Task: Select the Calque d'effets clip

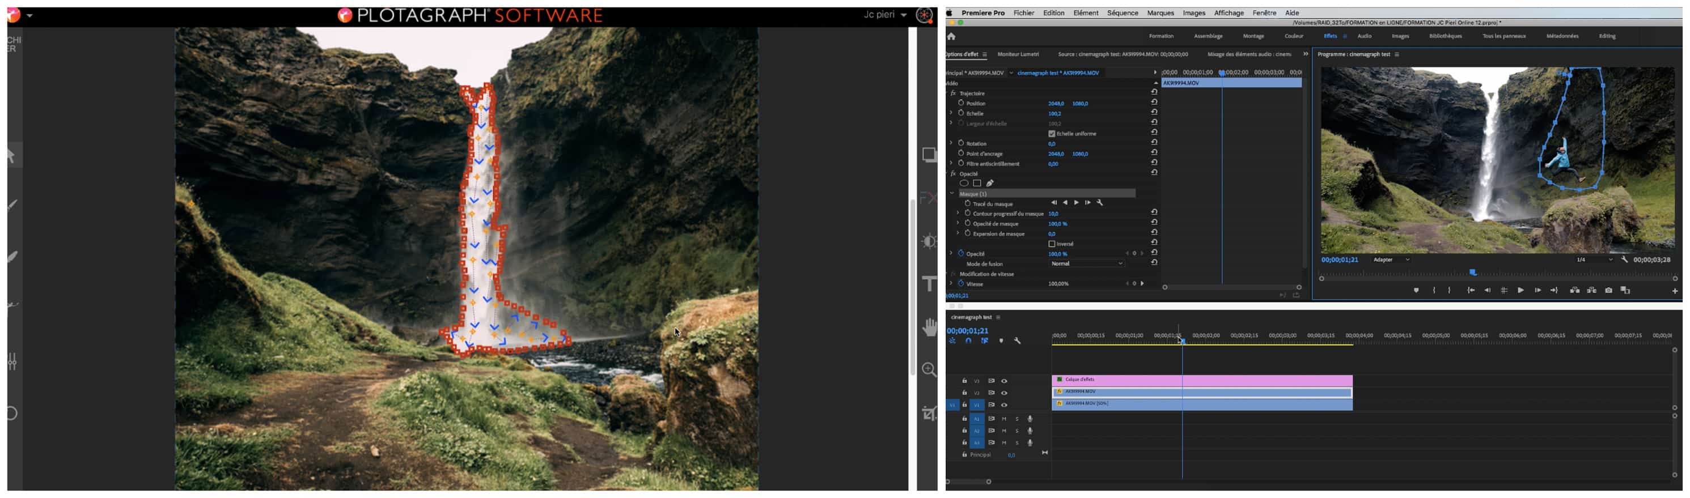Action: point(1202,380)
